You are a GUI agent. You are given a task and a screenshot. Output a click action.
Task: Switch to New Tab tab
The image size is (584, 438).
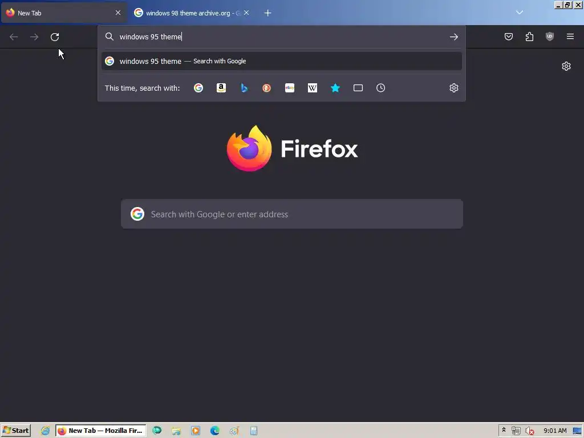63,13
